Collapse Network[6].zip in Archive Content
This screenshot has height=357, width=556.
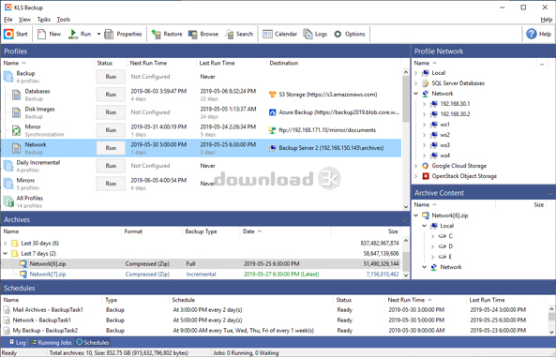coord(416,216)
